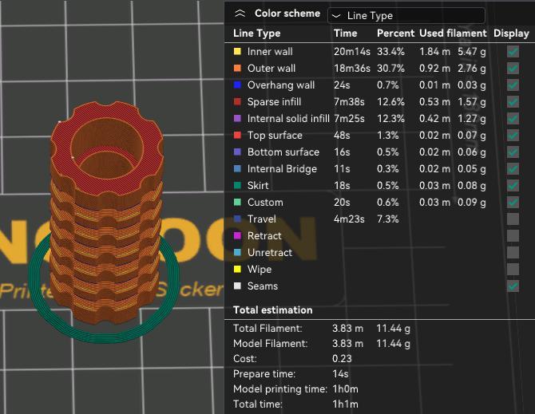Select the Skirt row label
The image size is (535, 414).
point(258,185)
